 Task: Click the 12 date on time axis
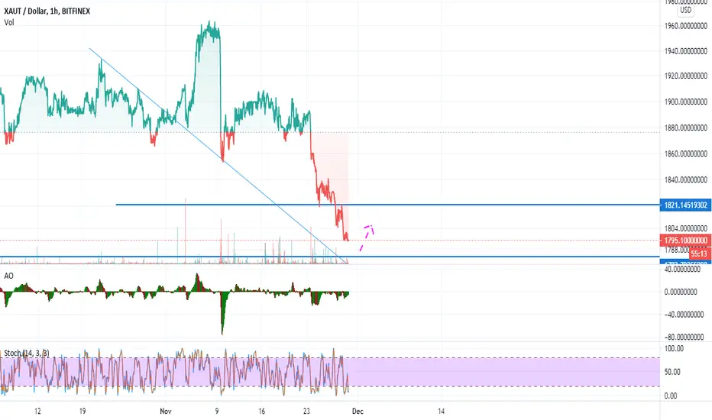tap(37, 412)
